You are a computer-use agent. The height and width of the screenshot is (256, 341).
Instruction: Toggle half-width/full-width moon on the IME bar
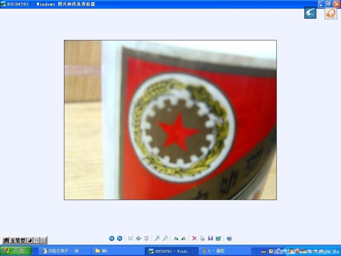click(30, 241)
